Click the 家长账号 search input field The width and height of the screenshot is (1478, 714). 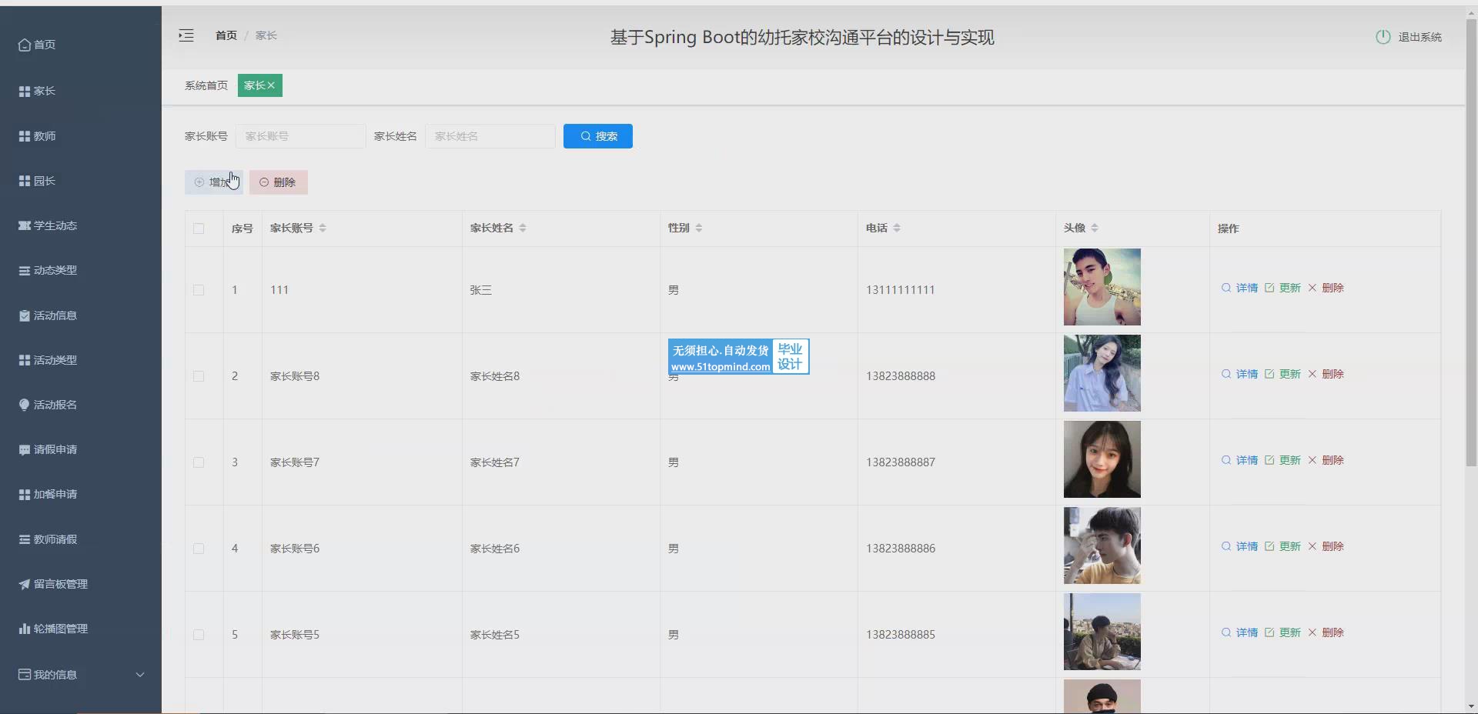pyautogui.click(x=300, y=136)
